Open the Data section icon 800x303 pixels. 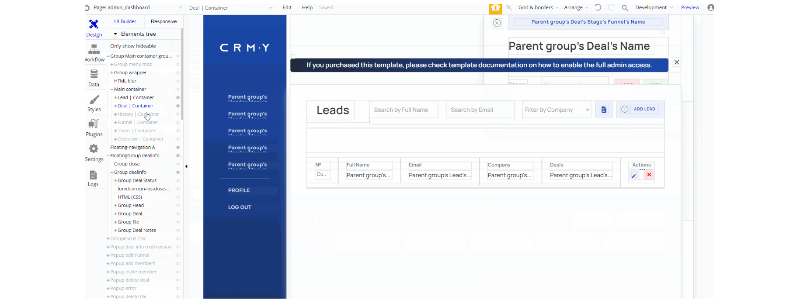pyautogui.click(x=94, y=74)
